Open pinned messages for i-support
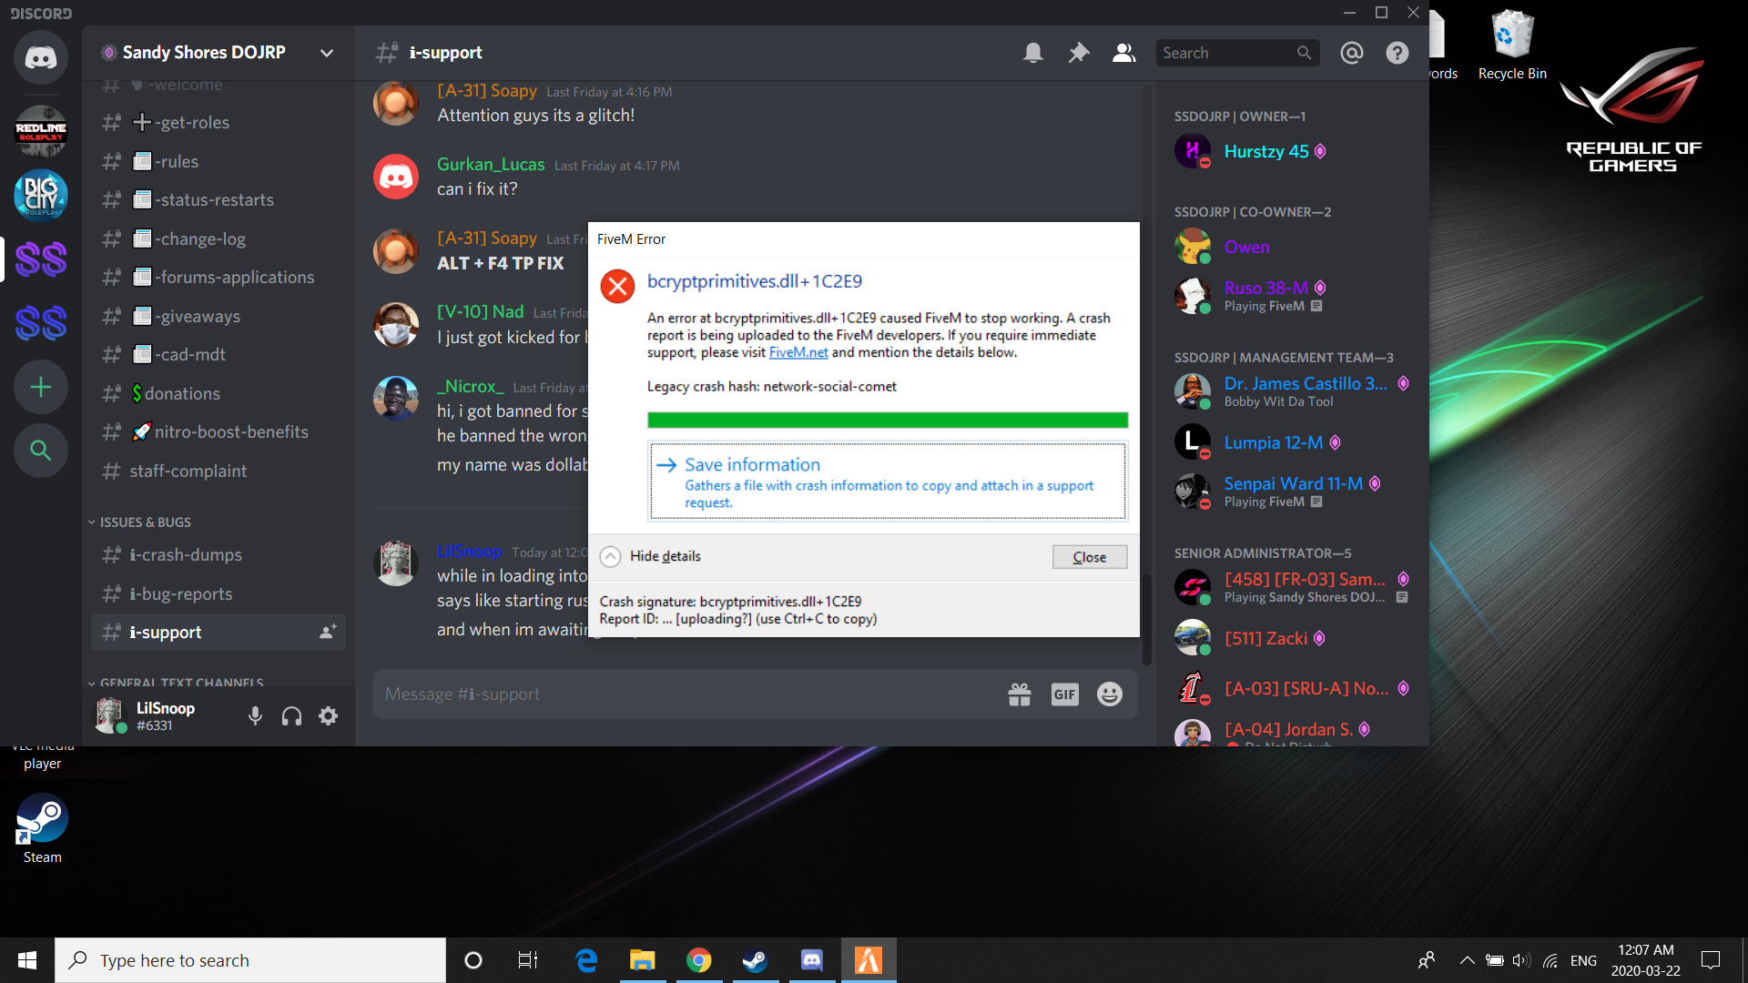The height and width of the screenshot is (983, 1748). click(1079, 53)
